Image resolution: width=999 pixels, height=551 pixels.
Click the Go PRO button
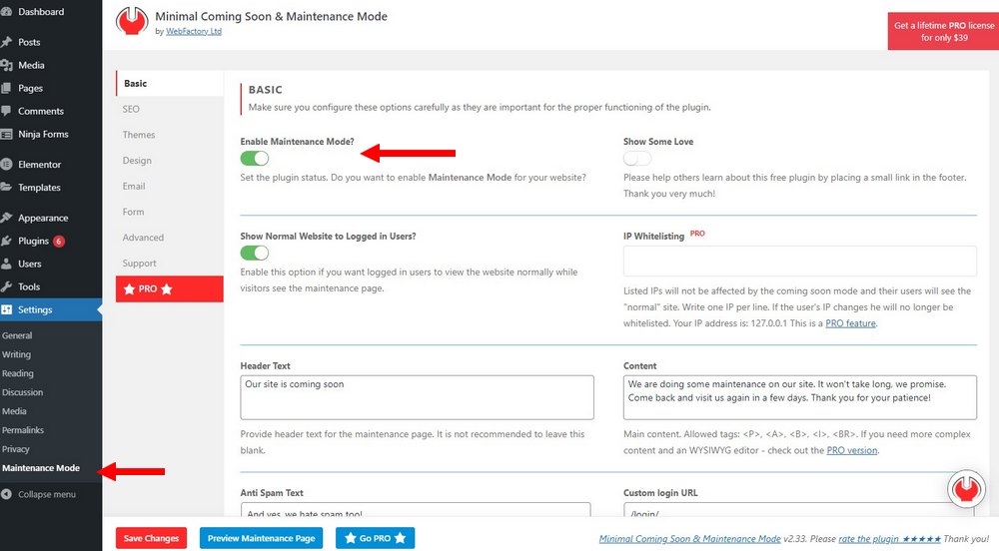[x=376, y=538]
